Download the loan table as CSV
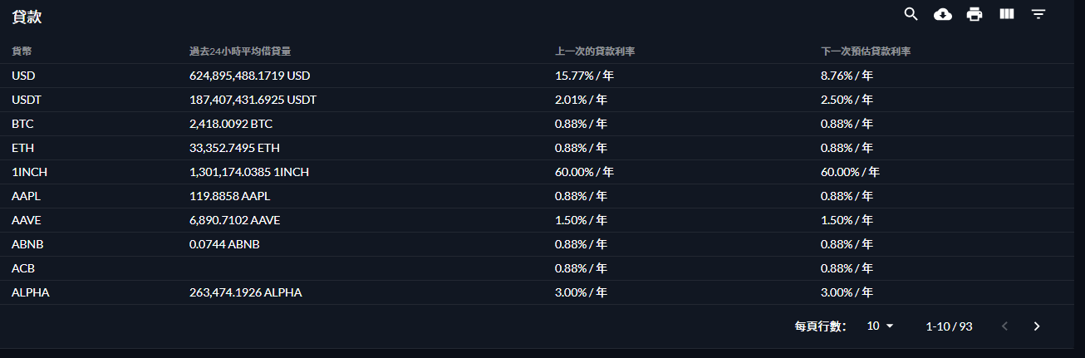Screen dimensions: 1085x358 point(943,14)
